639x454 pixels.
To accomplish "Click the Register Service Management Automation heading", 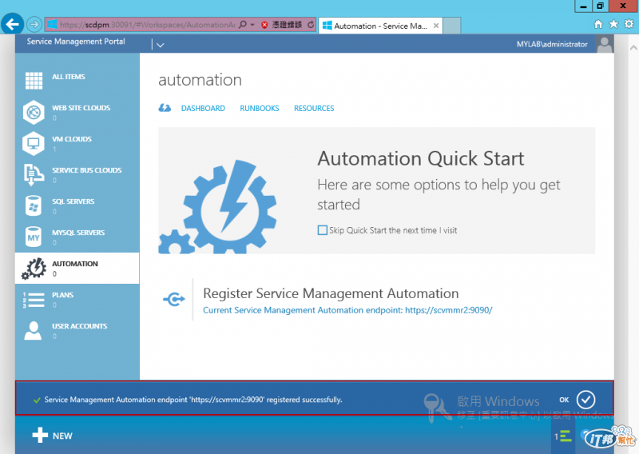I will (331, 293).
